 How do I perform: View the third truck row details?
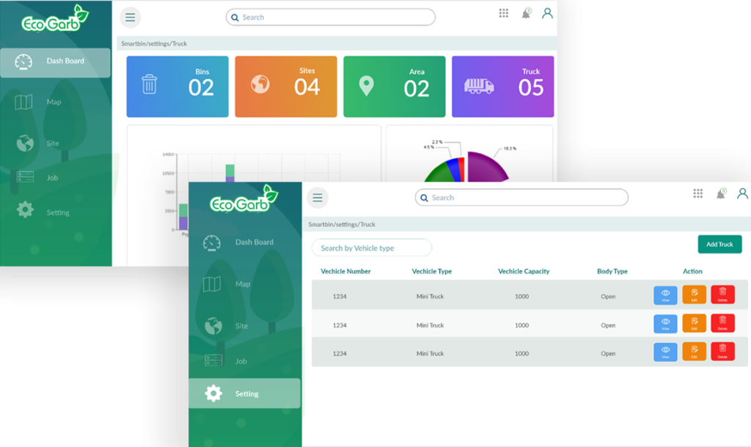point(665,352)
